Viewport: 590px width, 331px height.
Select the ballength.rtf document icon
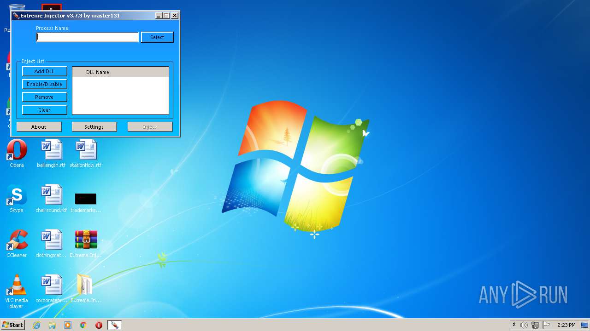tap(51, 154)
